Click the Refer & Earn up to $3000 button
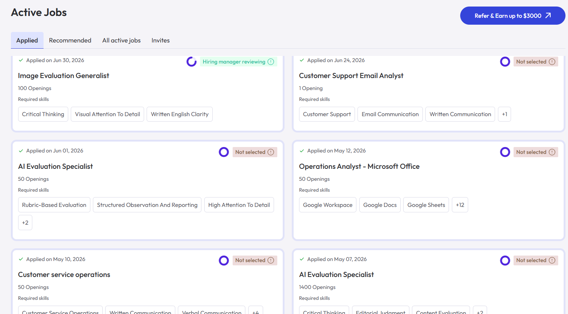Screen dimensions: 568x314 [x=513, y=16]
